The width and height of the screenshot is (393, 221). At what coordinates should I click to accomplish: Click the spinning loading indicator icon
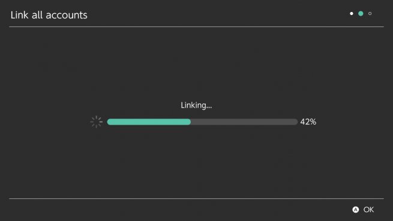97,122
